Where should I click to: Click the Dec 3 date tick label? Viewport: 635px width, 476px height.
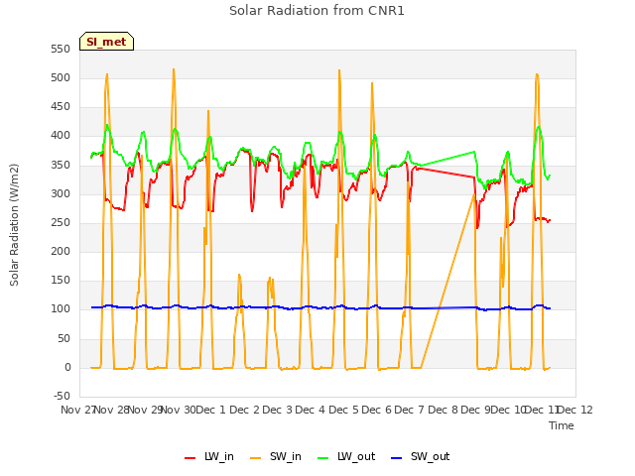pos(278,410)
